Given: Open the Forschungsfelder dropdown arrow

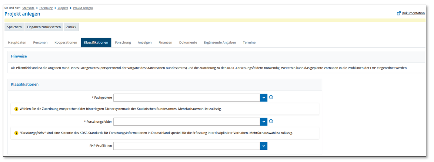Looking at the screenshot, I should (x=264, y=122).
